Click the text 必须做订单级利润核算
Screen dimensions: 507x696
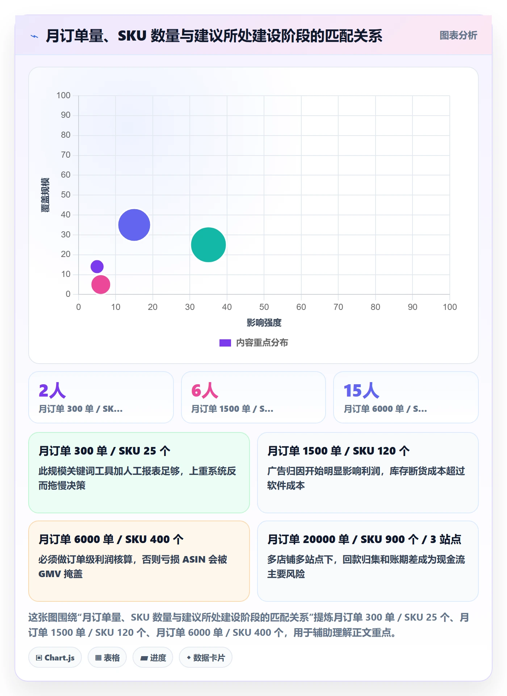pos(85,559)
